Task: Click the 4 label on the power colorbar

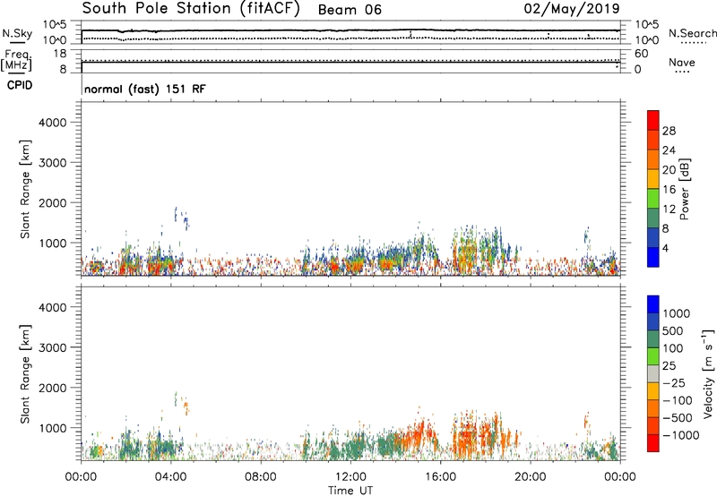Action: pos(665,249)
